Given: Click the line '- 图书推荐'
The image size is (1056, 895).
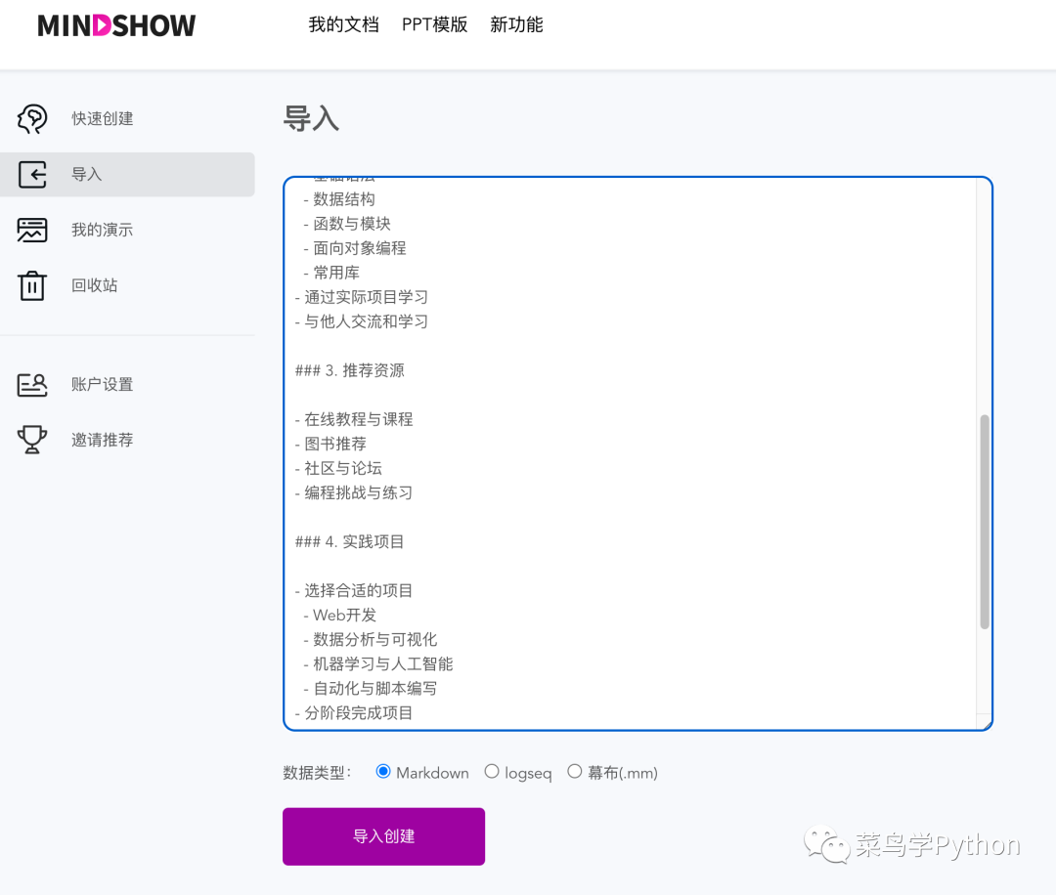Looking at the screenshot, I should tap(330, 445).
